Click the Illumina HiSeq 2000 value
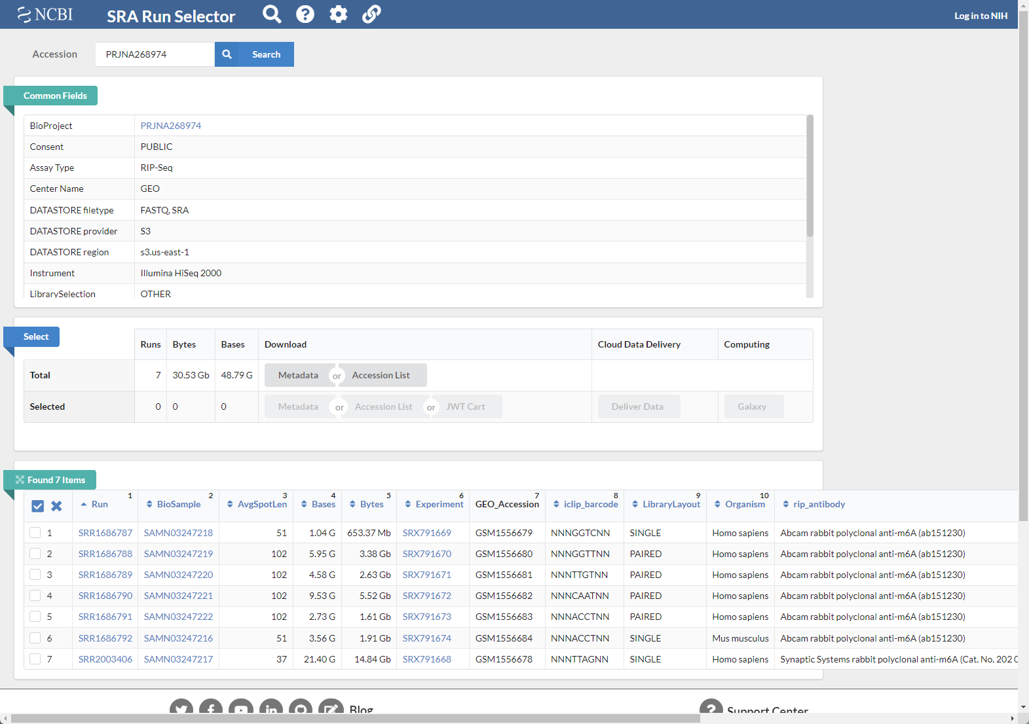 tap(181, 273)
